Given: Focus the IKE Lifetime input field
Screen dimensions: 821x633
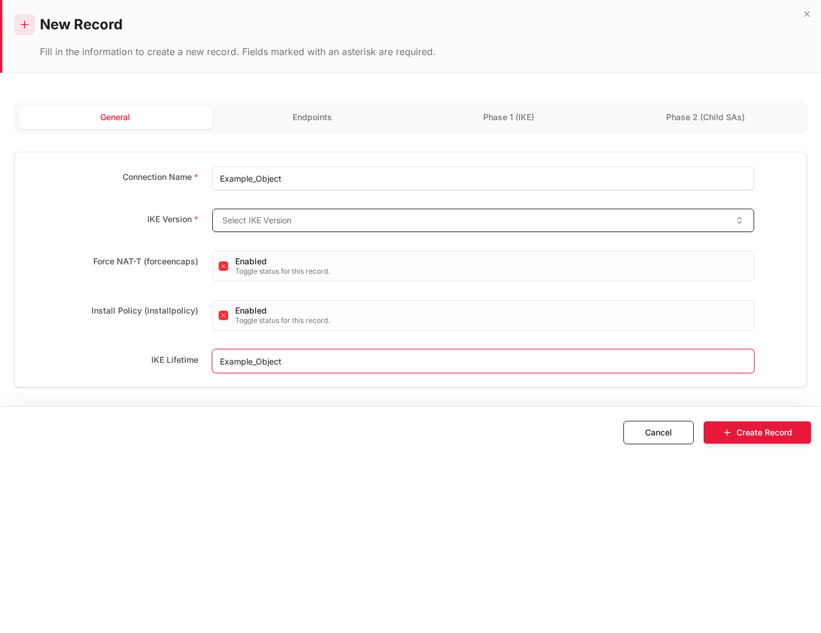Looking at the screenshot, I should tap(483, 361).
